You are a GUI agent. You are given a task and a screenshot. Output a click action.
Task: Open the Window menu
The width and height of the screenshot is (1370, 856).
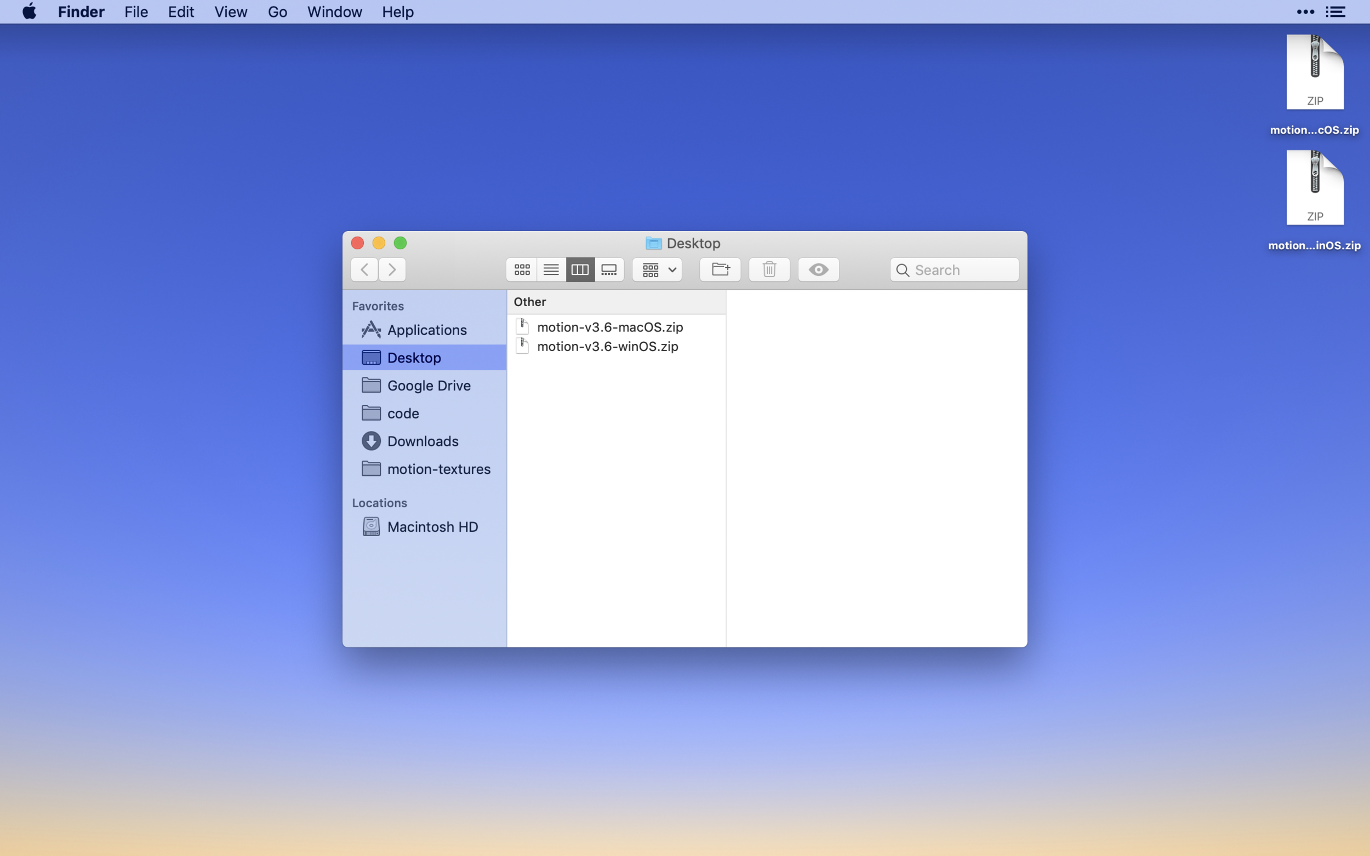point(334,12)
